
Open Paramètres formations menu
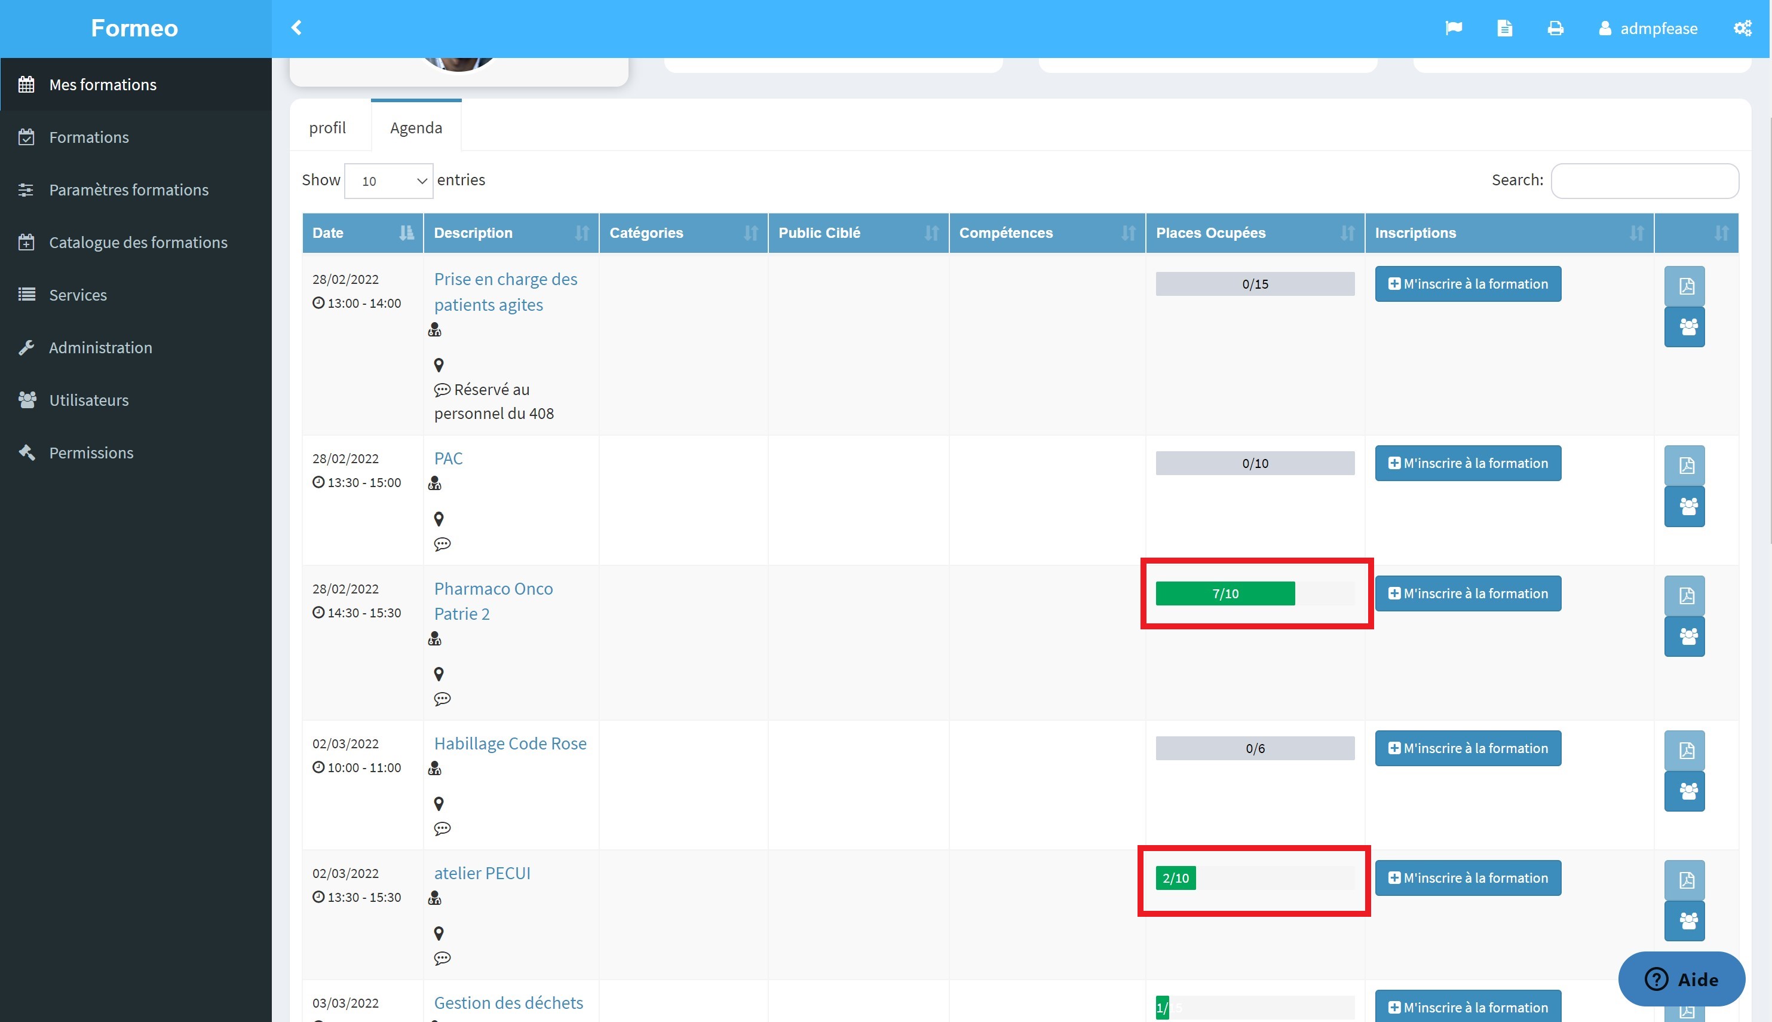pyautogui.click(x=136, y=189)
